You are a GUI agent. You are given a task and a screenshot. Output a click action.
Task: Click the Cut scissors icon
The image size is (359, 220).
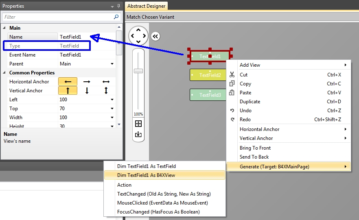(232, 74)
